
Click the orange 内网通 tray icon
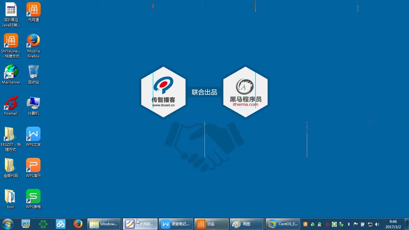coord(305,224)
